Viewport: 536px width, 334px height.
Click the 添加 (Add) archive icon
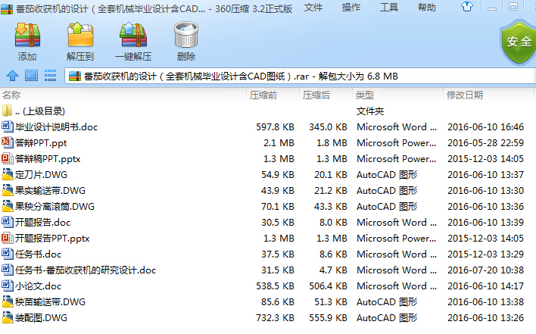click(x=27, y=35)
